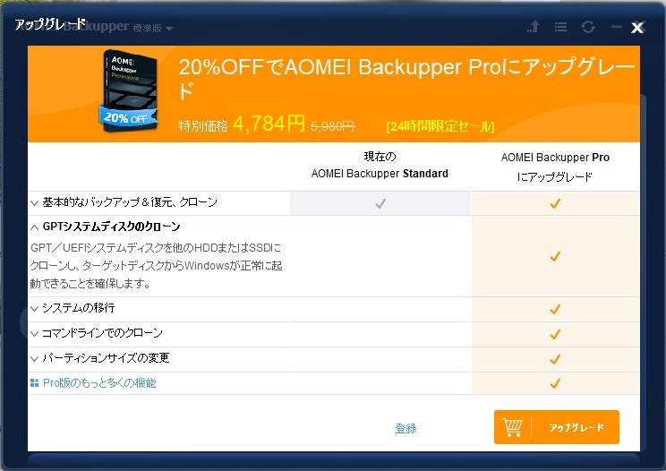
Task: Click the 4,784円 special price text
Action: 269,124
